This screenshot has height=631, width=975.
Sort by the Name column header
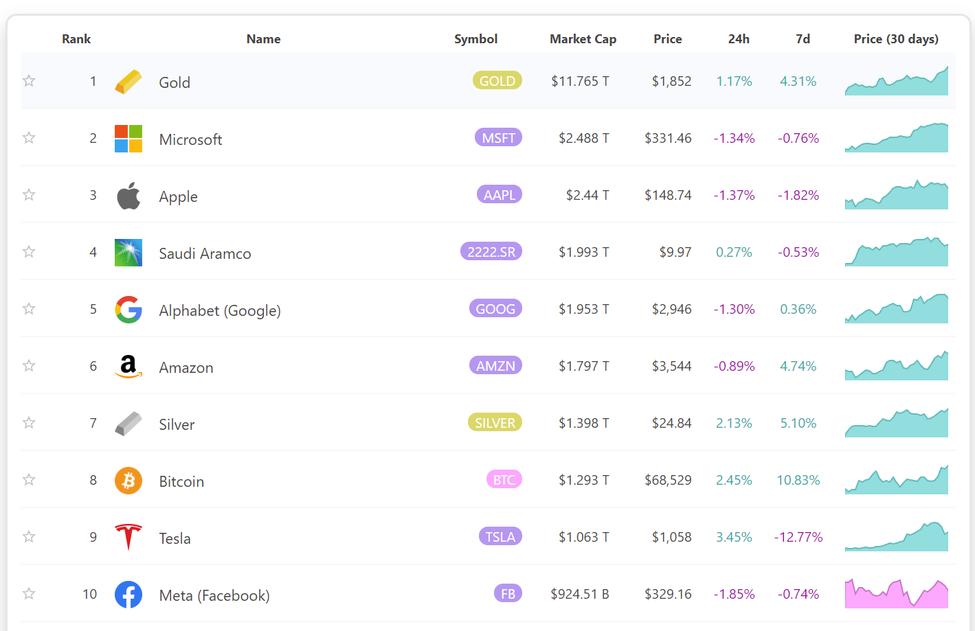click(x=264, y=39)
